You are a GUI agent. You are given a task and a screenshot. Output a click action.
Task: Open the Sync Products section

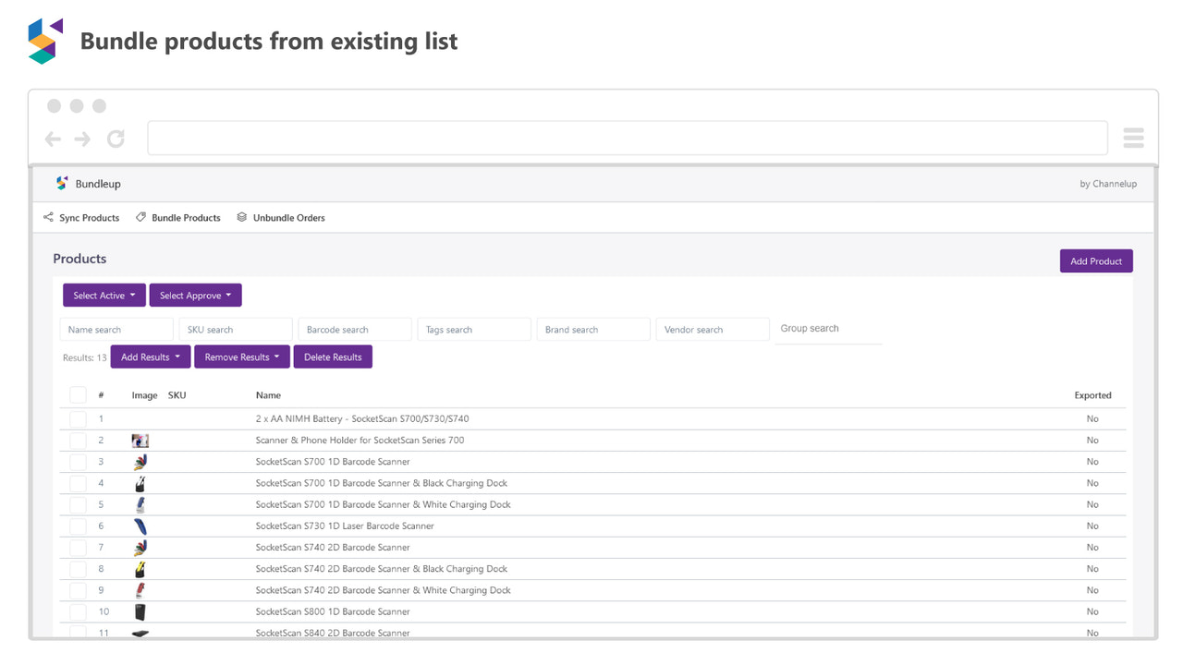point(89,217)
